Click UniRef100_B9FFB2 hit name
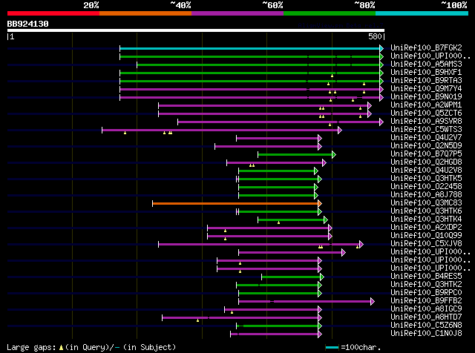The width and height of the screenshot is (475, 353). (426, 301)
